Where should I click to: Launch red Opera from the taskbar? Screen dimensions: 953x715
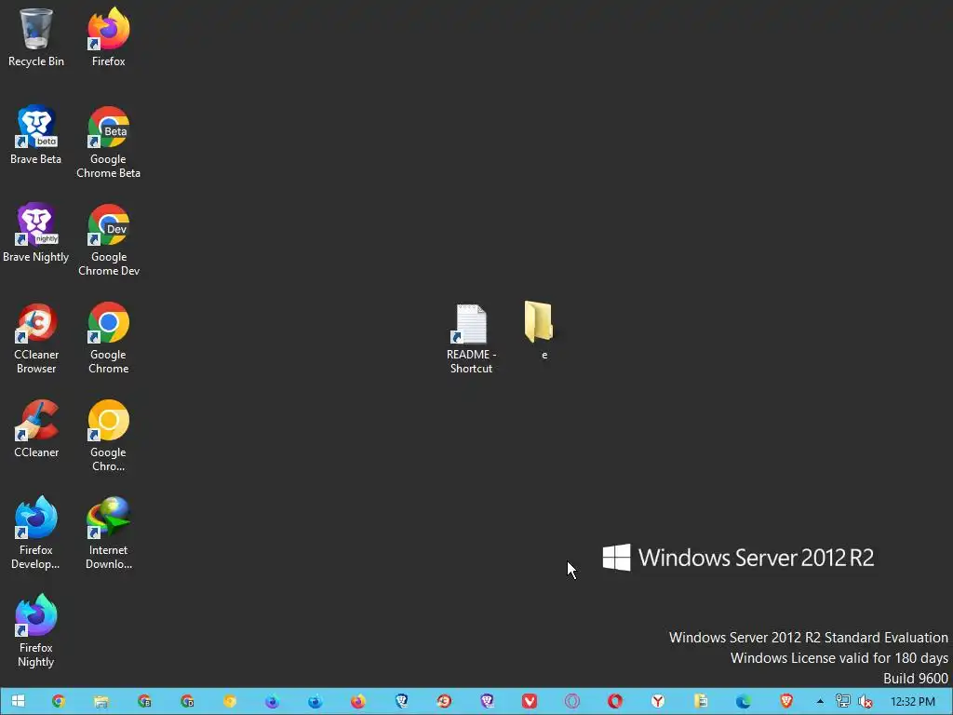click(615, 701)
